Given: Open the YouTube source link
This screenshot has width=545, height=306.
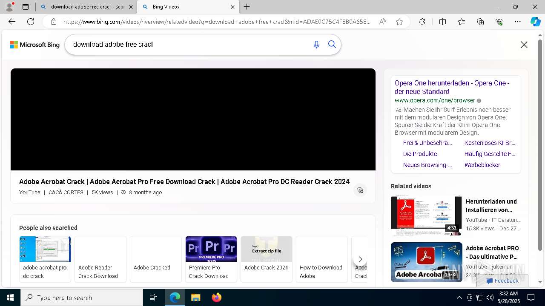Looking at the screenshot, I should (x=30, y=193).
